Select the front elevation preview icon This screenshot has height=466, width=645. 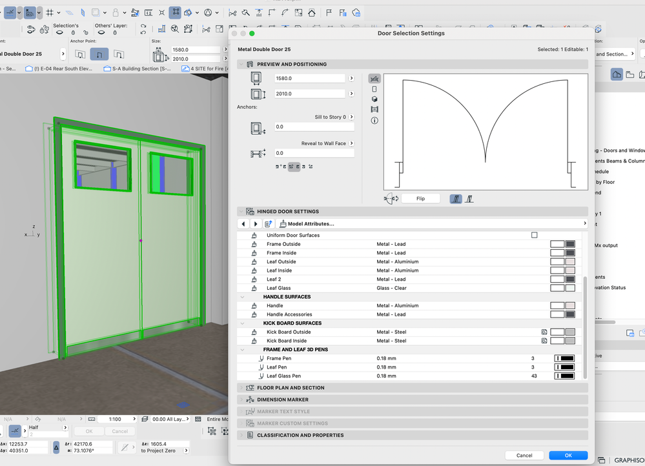(x=374, y=89)
